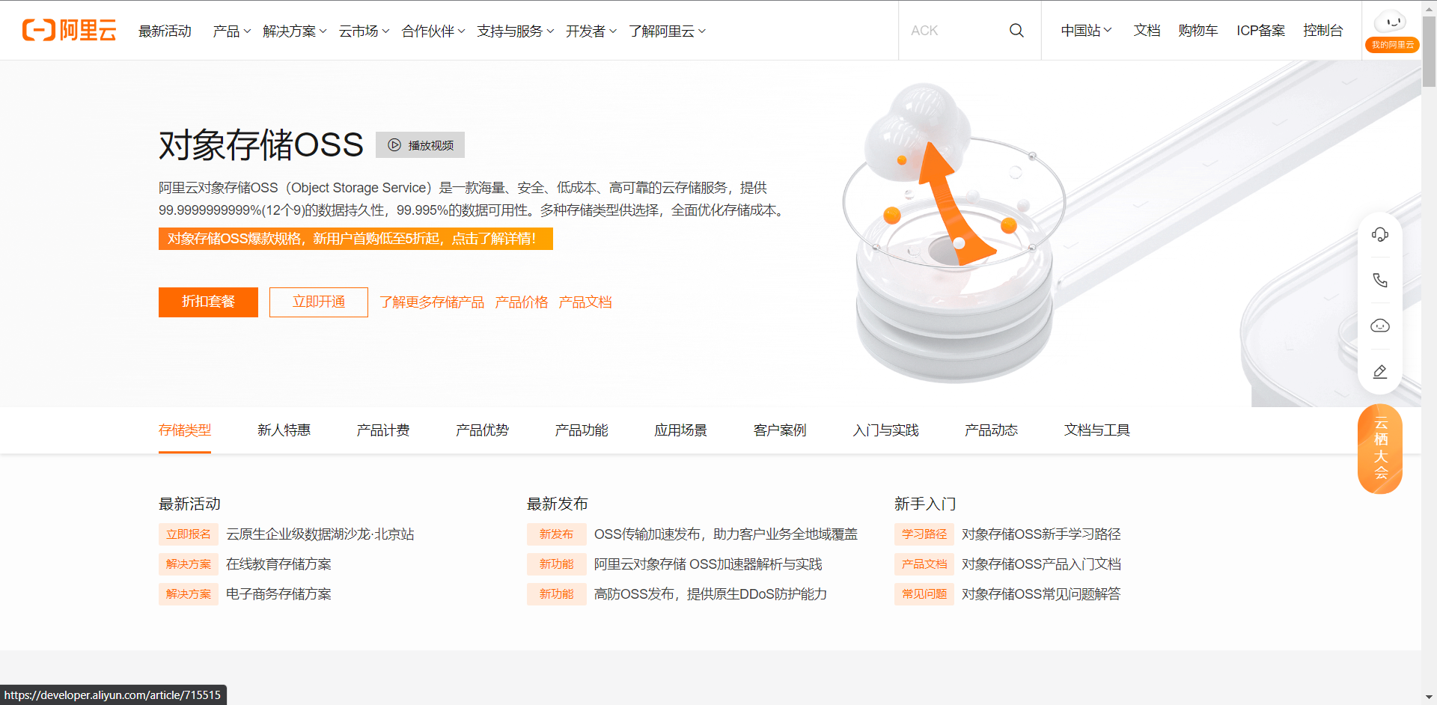Screen dimensions: 1437x705
Task: Open ICP备案 in the header
Action: (x=1260, y=31)
